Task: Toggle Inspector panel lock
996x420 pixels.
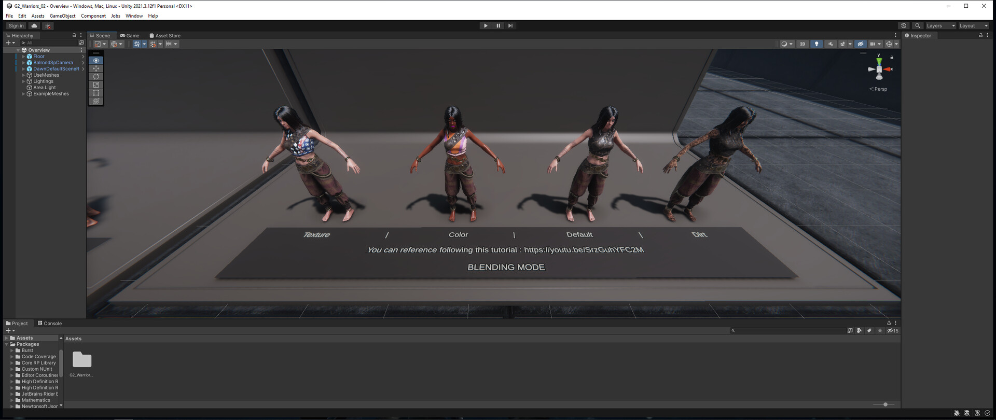Action: (x=980, y=35)
